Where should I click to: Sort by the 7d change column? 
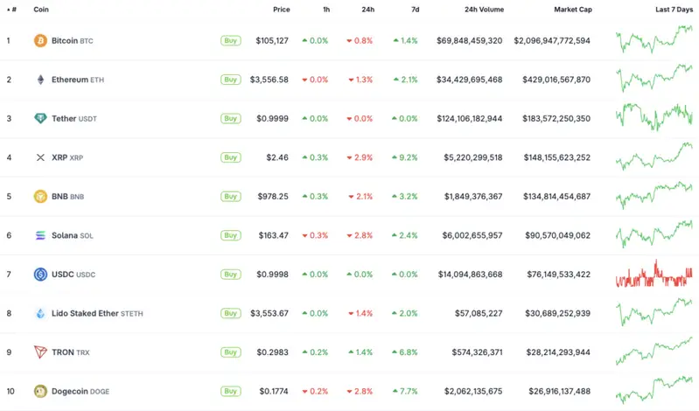click(415, 10)
